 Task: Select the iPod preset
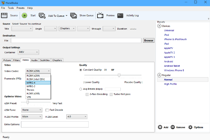click(166, 35)
